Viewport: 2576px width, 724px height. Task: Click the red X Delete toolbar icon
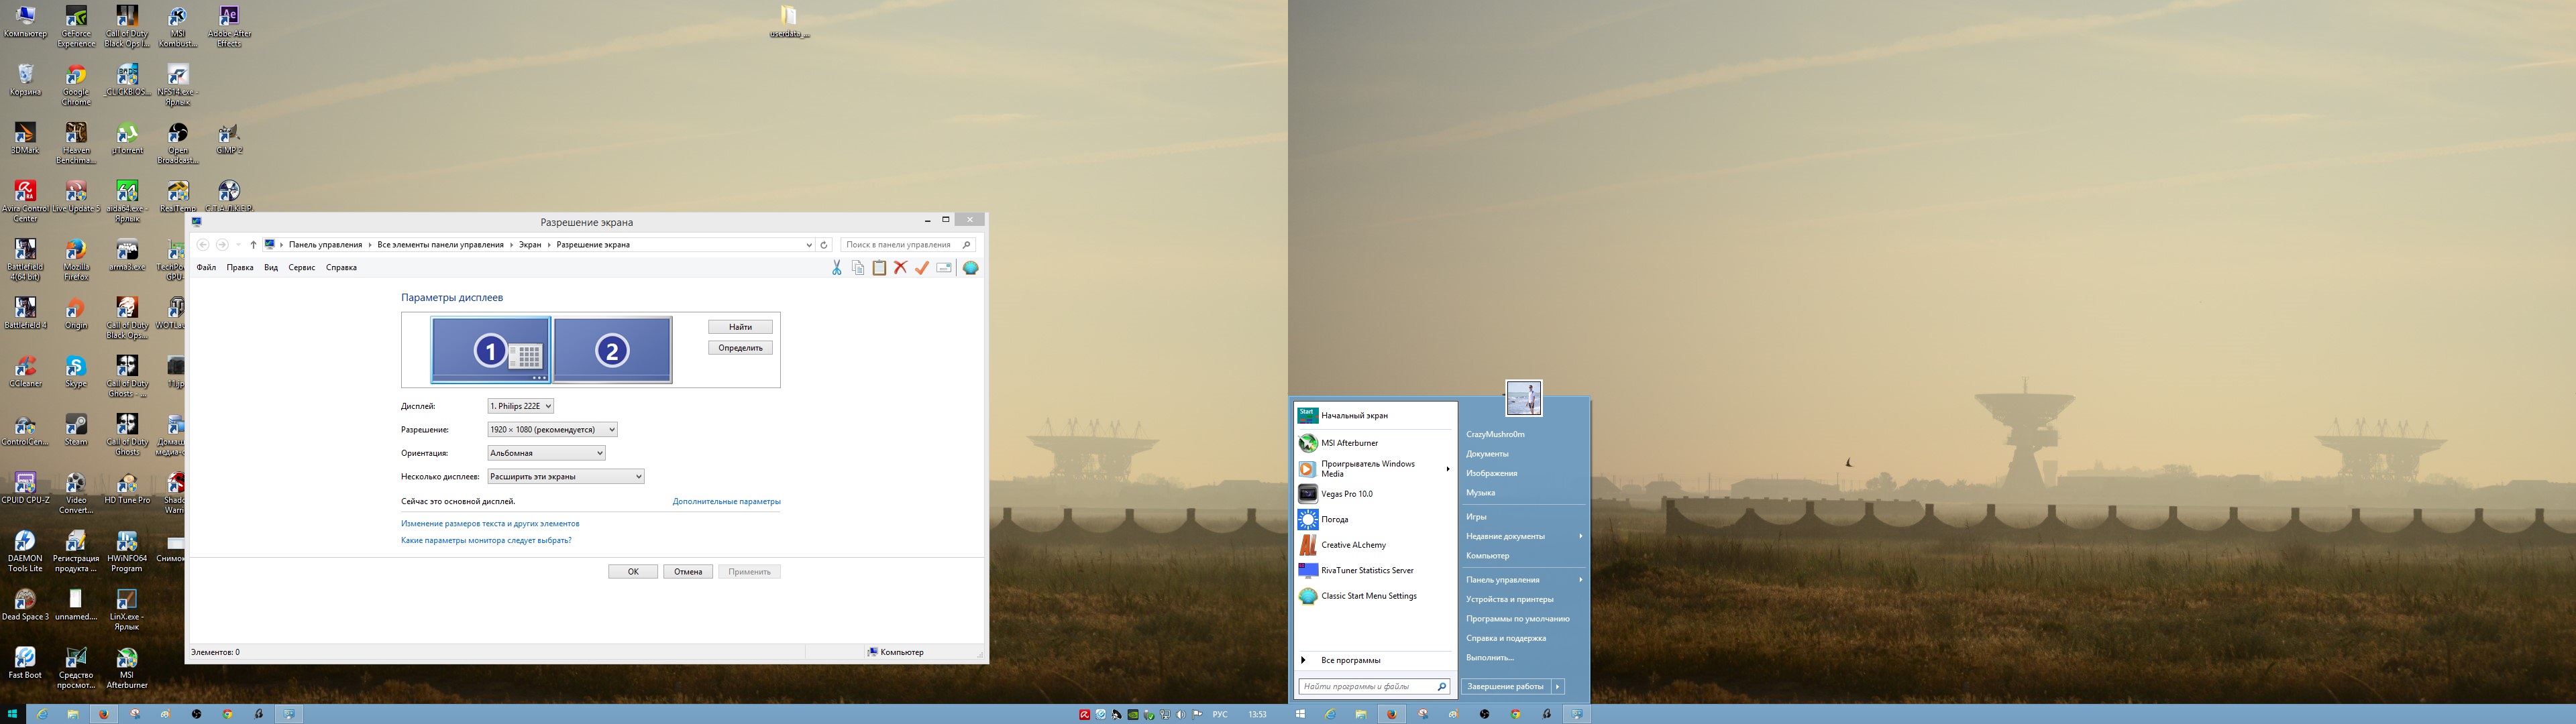(x=900, y=268)
